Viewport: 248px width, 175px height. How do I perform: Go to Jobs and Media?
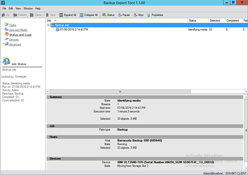(x=18, y=30)
